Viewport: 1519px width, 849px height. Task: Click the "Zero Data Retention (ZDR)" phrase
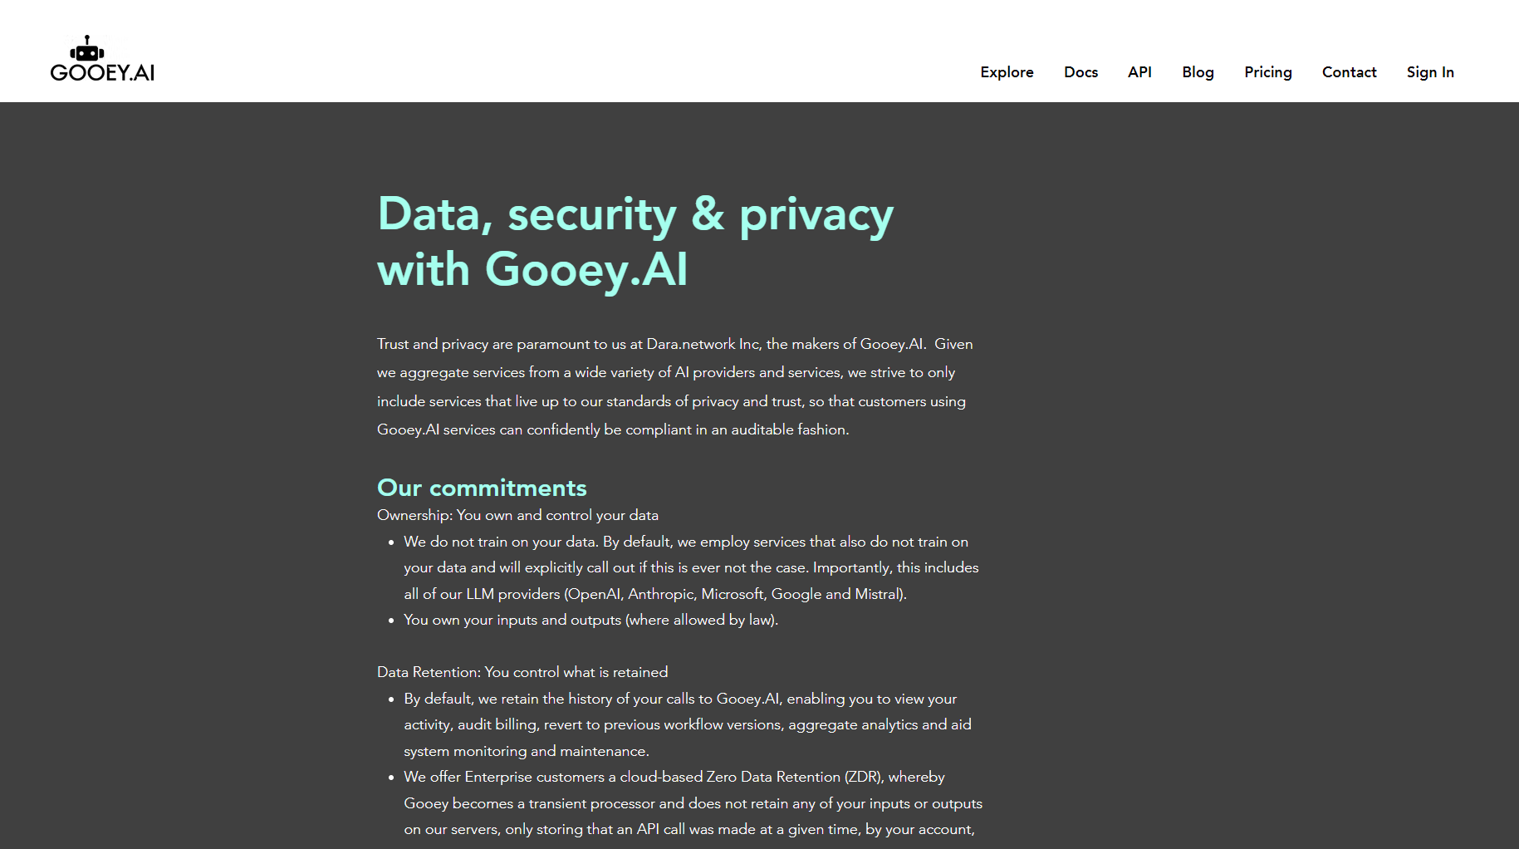click(x=795, y=777)
